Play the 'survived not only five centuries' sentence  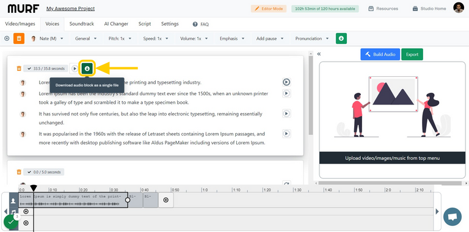point(286,114)
